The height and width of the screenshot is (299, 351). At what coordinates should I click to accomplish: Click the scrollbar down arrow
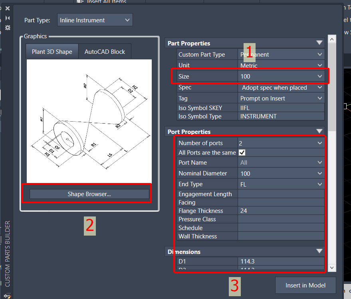(332, 268)
